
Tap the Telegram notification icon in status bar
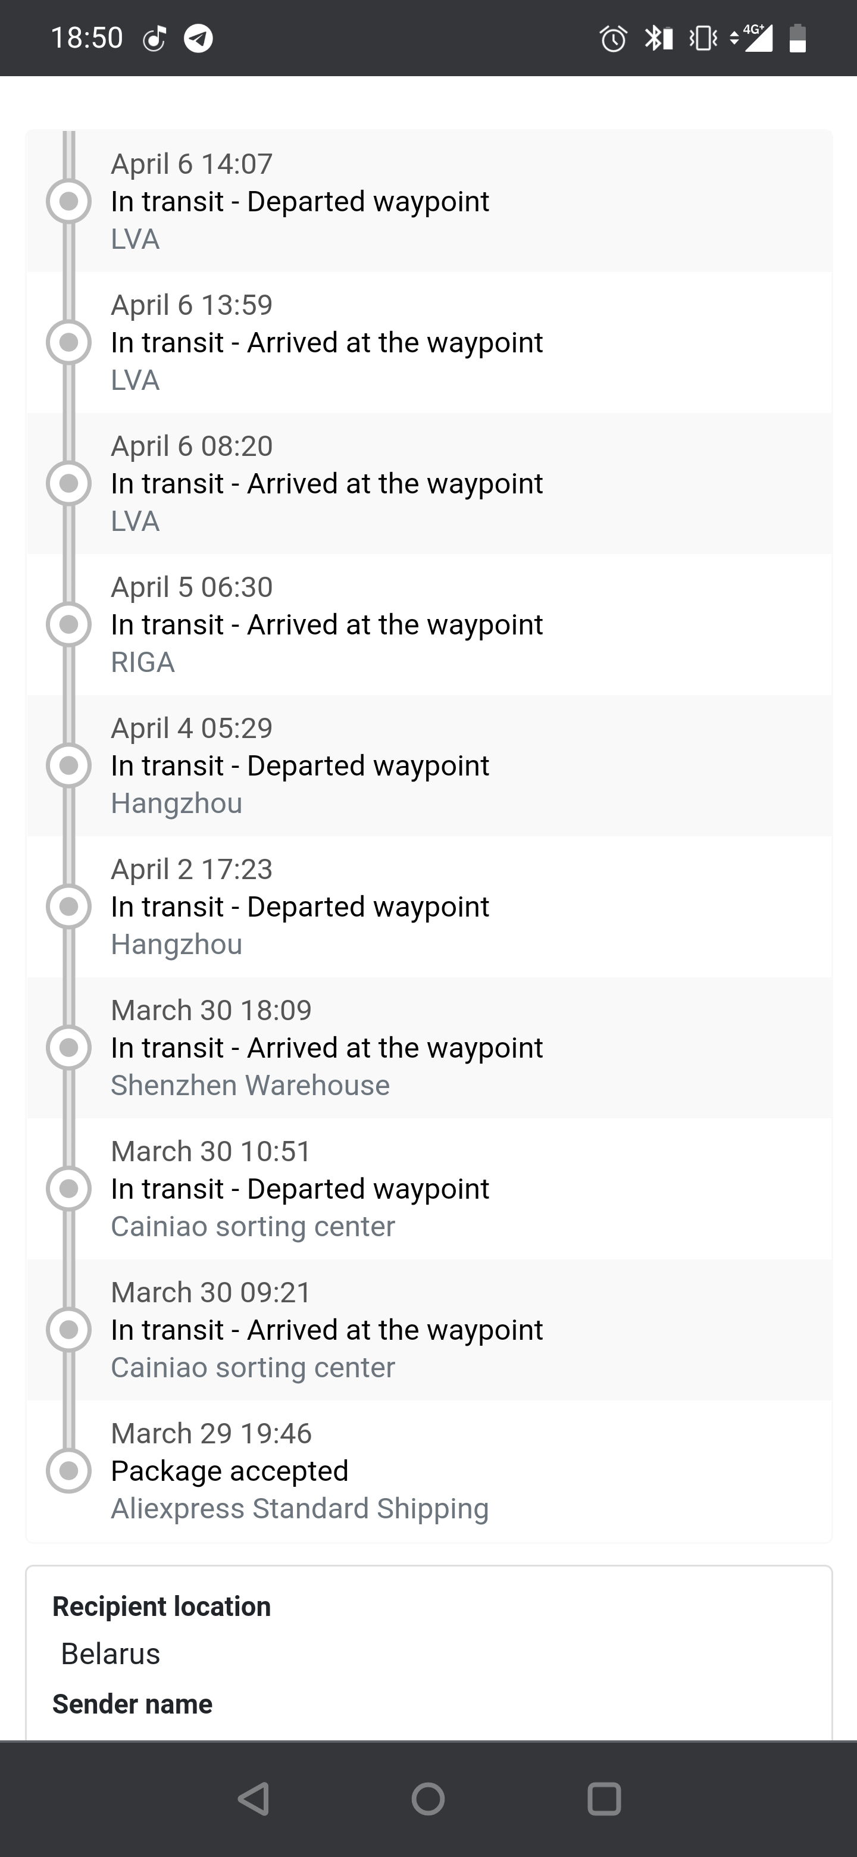coord(198,37)
